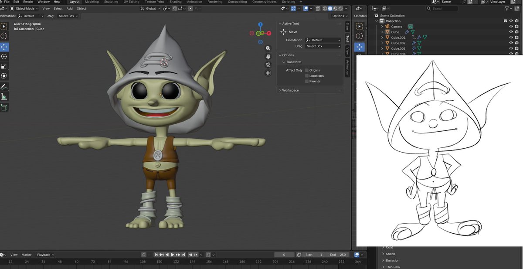523x269 pixels.
Task: Click the Cube object icon in the outliner
Action: coord(387,32)
